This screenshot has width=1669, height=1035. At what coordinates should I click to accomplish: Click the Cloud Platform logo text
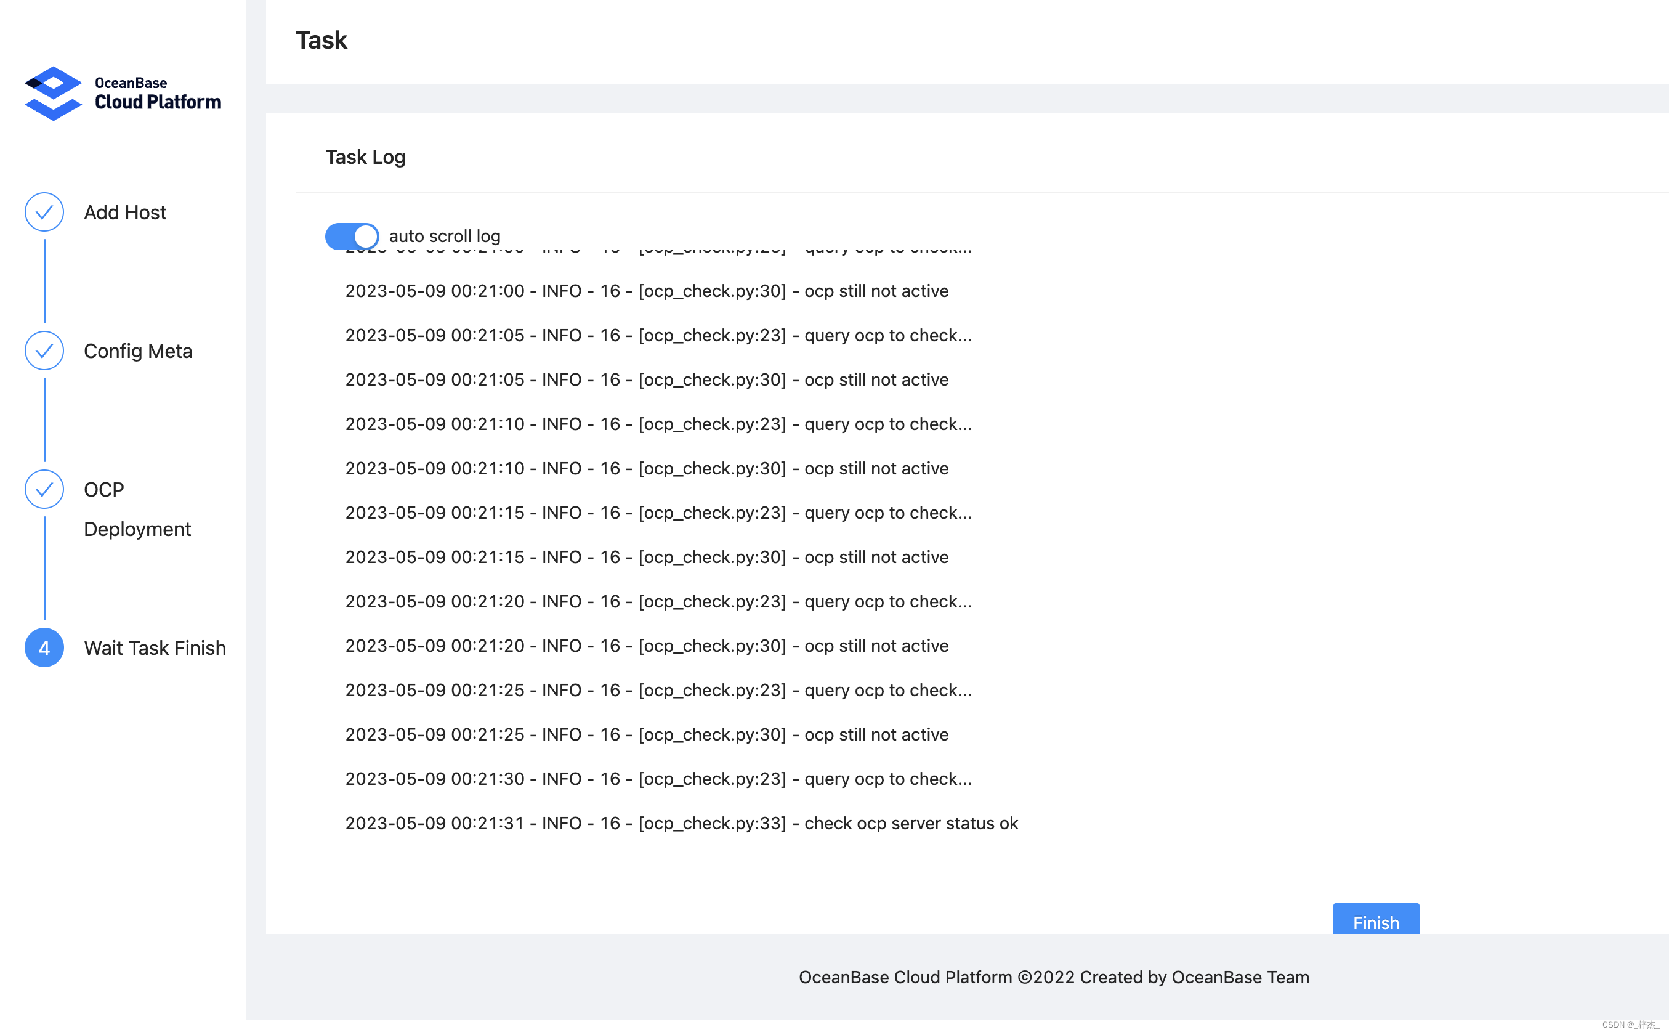[x=158, y=102]
